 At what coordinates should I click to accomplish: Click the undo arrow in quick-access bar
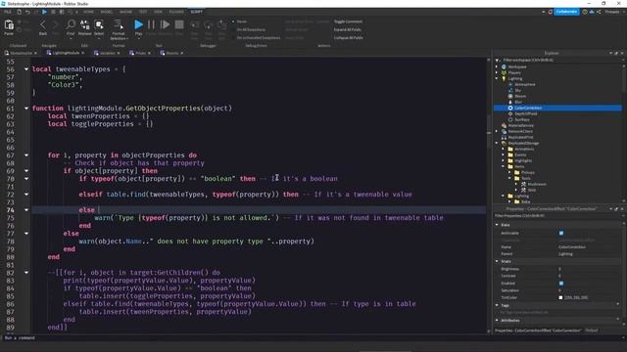coord(27,12)
